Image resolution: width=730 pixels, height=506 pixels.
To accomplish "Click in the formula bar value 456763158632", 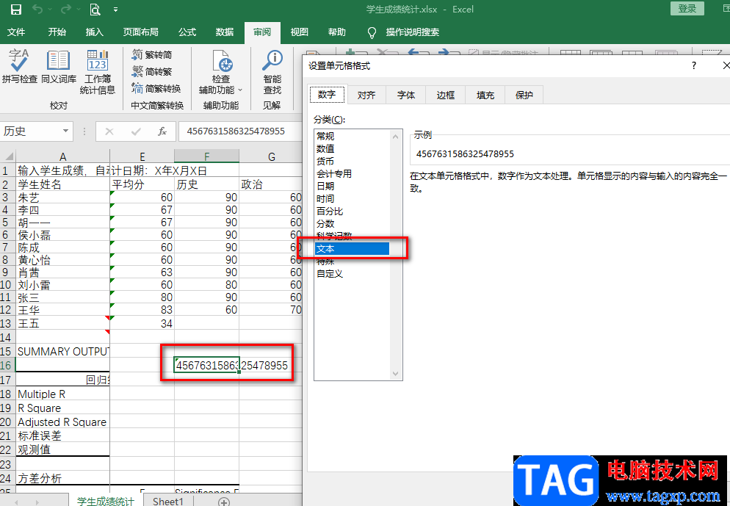I will [236, 131].
